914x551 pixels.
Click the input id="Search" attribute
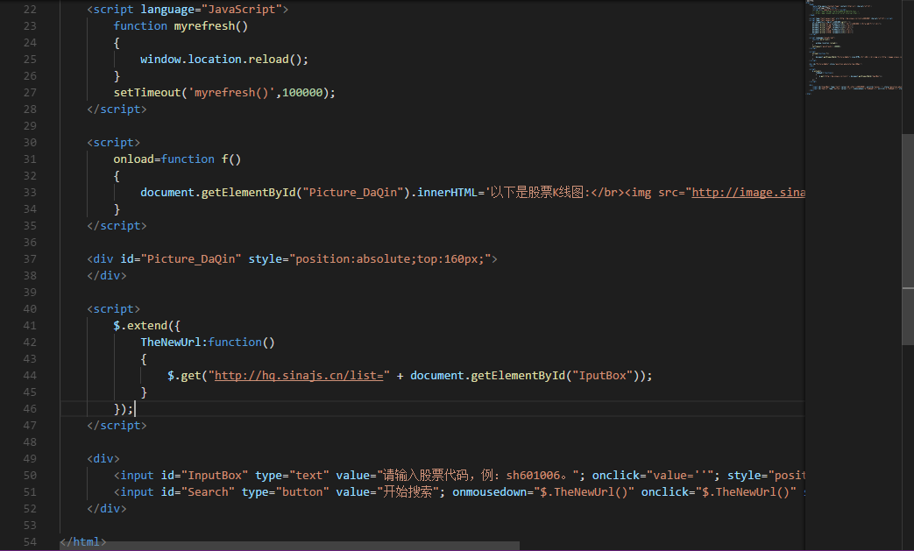coord(197,492)
